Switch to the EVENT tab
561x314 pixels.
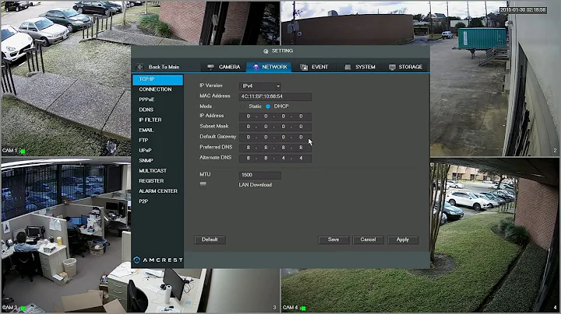tap(314, 67)
